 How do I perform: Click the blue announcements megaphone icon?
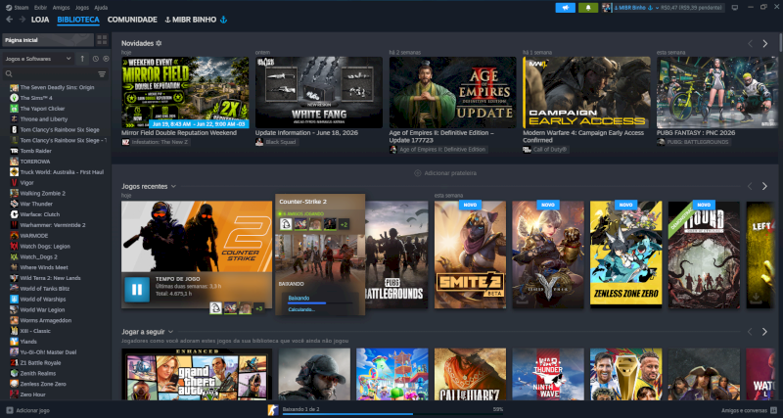pos(566,8)
